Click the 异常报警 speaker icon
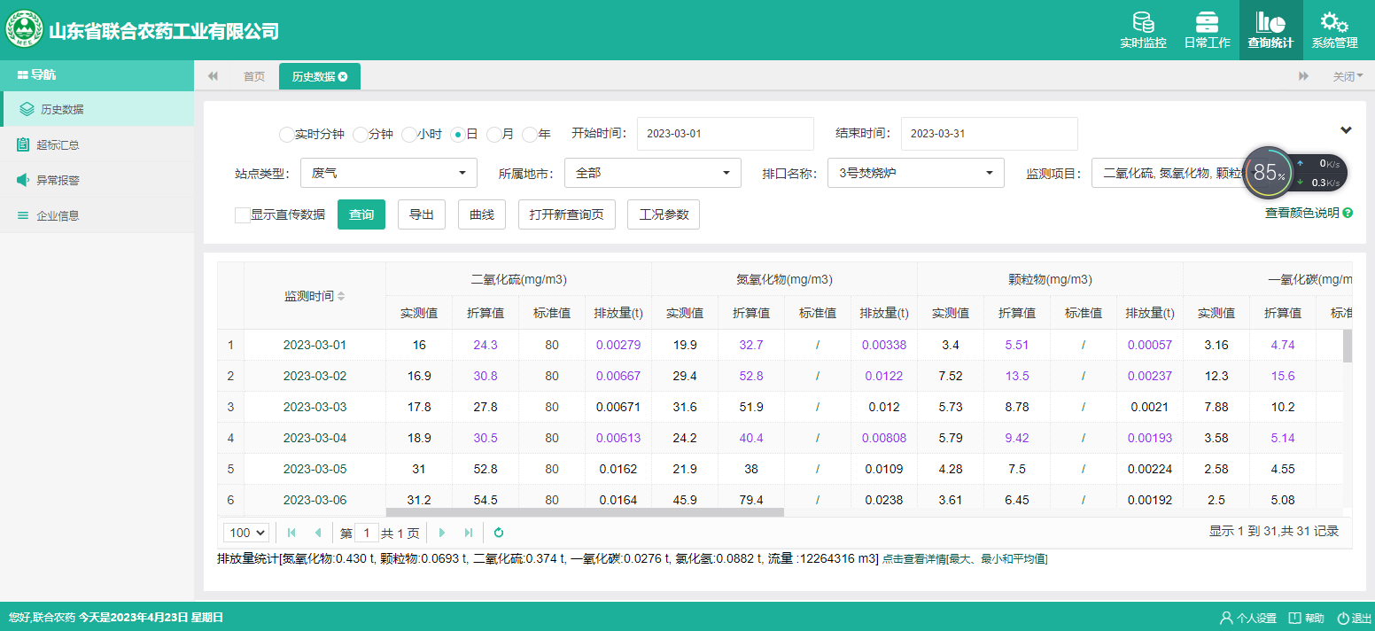Screen dimensions: 1375x631 click(23, 180)
